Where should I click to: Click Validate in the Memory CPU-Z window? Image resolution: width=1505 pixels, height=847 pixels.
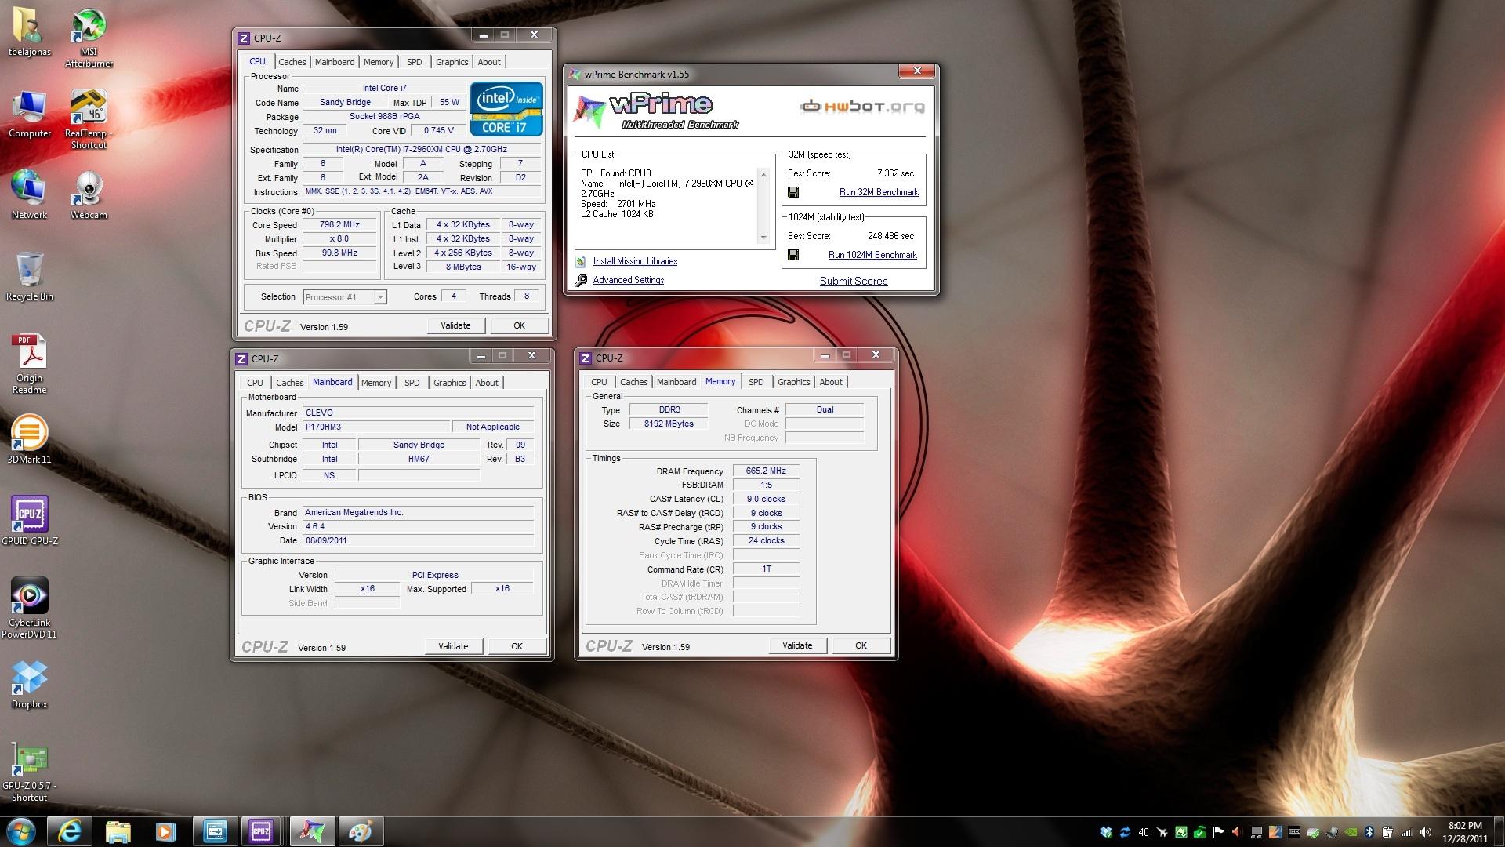(x=797, y=645)
